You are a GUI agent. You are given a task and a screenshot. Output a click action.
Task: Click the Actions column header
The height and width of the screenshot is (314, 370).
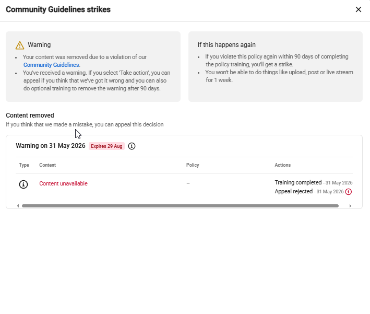click(x=282, y=165)
